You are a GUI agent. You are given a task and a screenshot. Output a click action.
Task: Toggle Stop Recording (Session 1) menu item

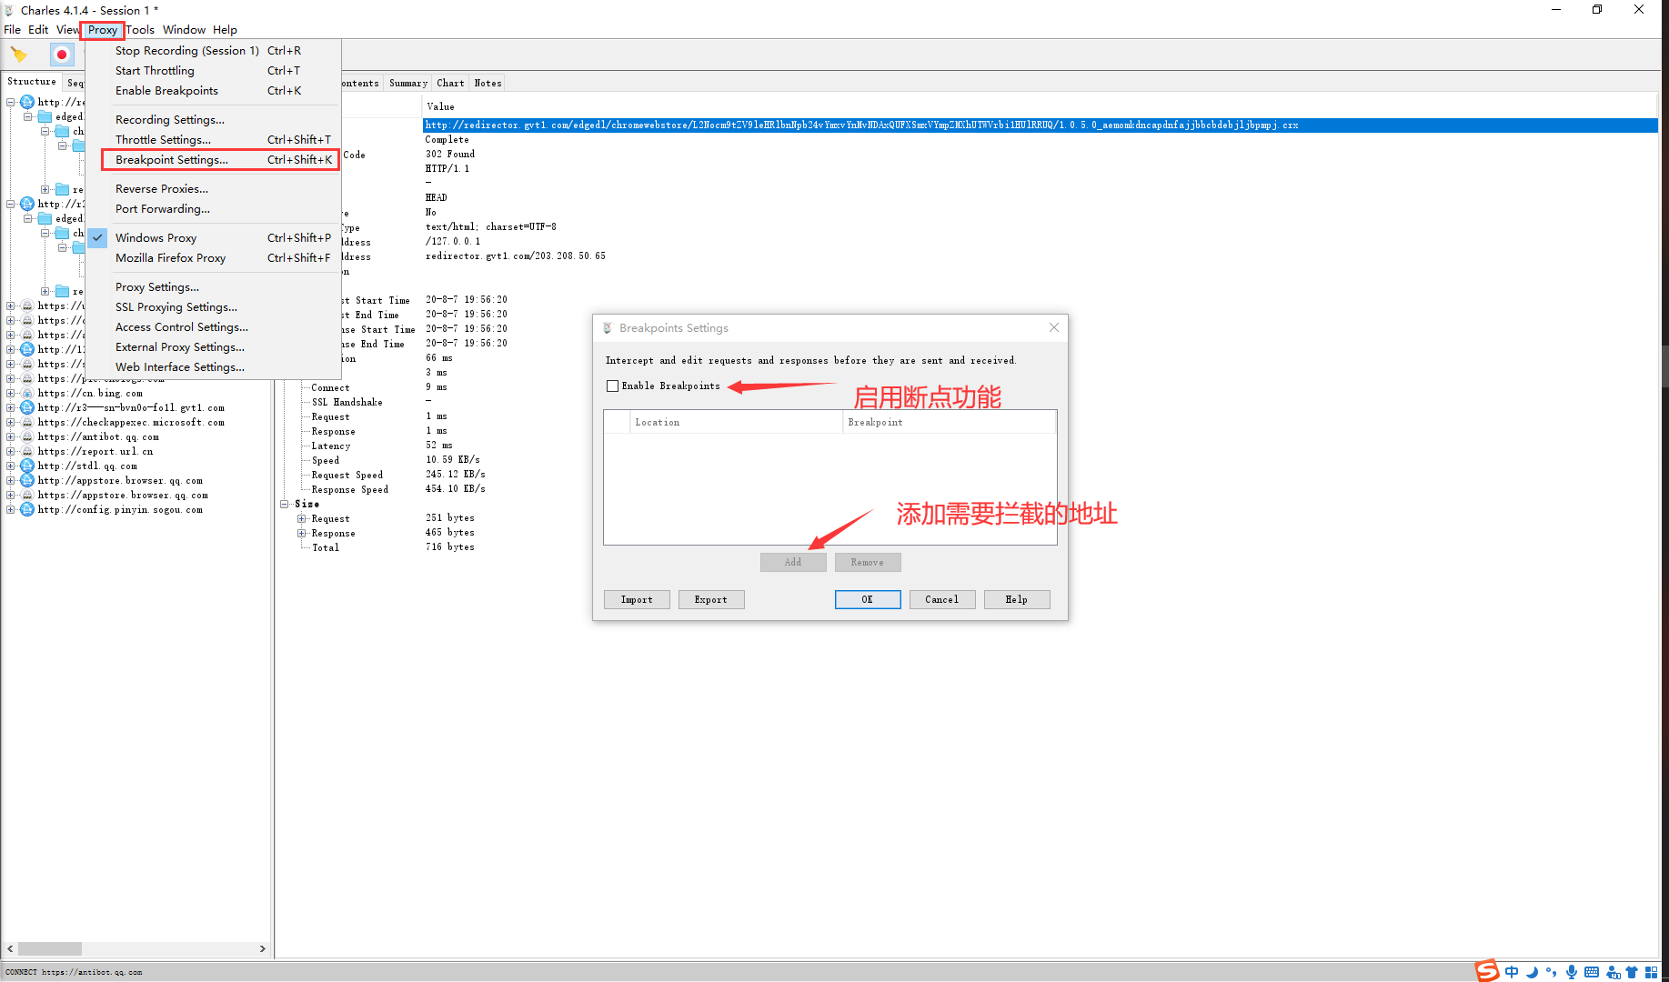[x=213, y=51]
